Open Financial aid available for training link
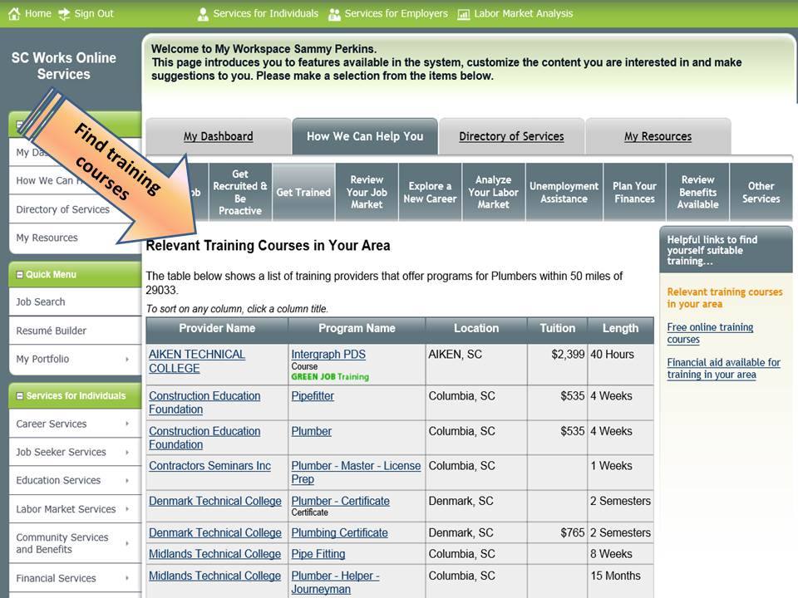 [724, 368]
